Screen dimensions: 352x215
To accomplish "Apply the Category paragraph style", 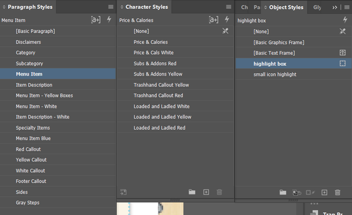I will (x=58, y=53).
